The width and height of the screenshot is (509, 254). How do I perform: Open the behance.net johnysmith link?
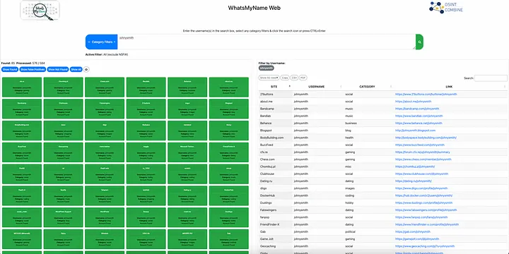pos(419,123)
